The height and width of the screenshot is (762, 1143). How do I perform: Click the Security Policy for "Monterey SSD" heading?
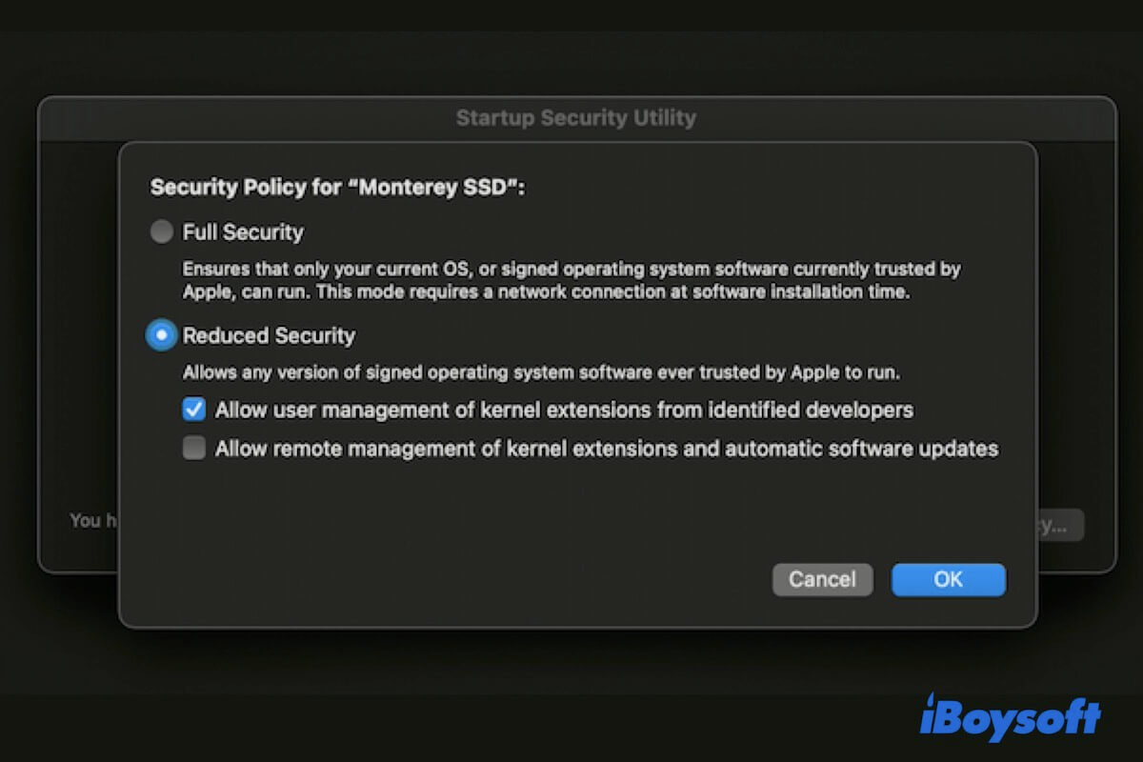pos(338,187)
